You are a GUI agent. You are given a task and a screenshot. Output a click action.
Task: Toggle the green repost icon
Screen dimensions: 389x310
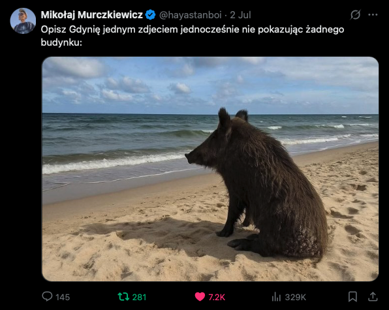pyautogui.click(x=123, y=296)
